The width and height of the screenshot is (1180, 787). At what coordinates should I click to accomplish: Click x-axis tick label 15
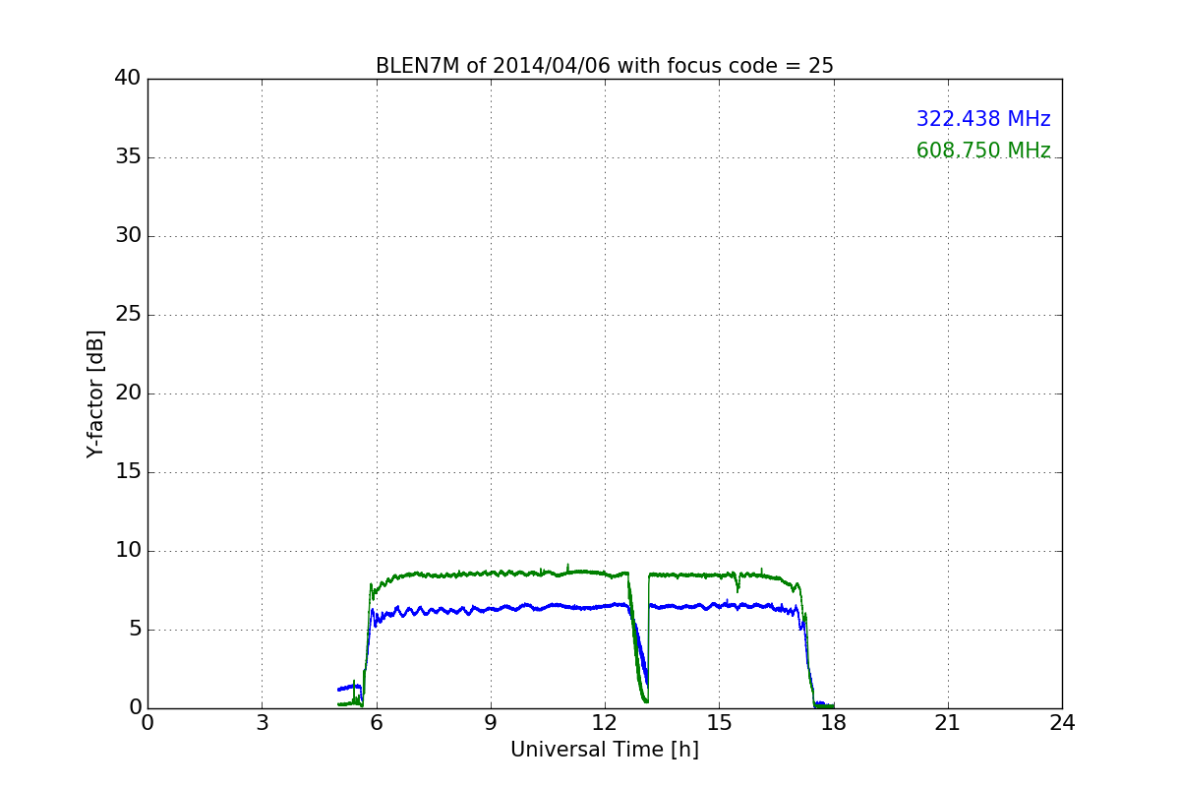point(719,722)
